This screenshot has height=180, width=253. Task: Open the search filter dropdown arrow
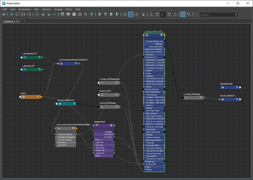coord(236,14)
